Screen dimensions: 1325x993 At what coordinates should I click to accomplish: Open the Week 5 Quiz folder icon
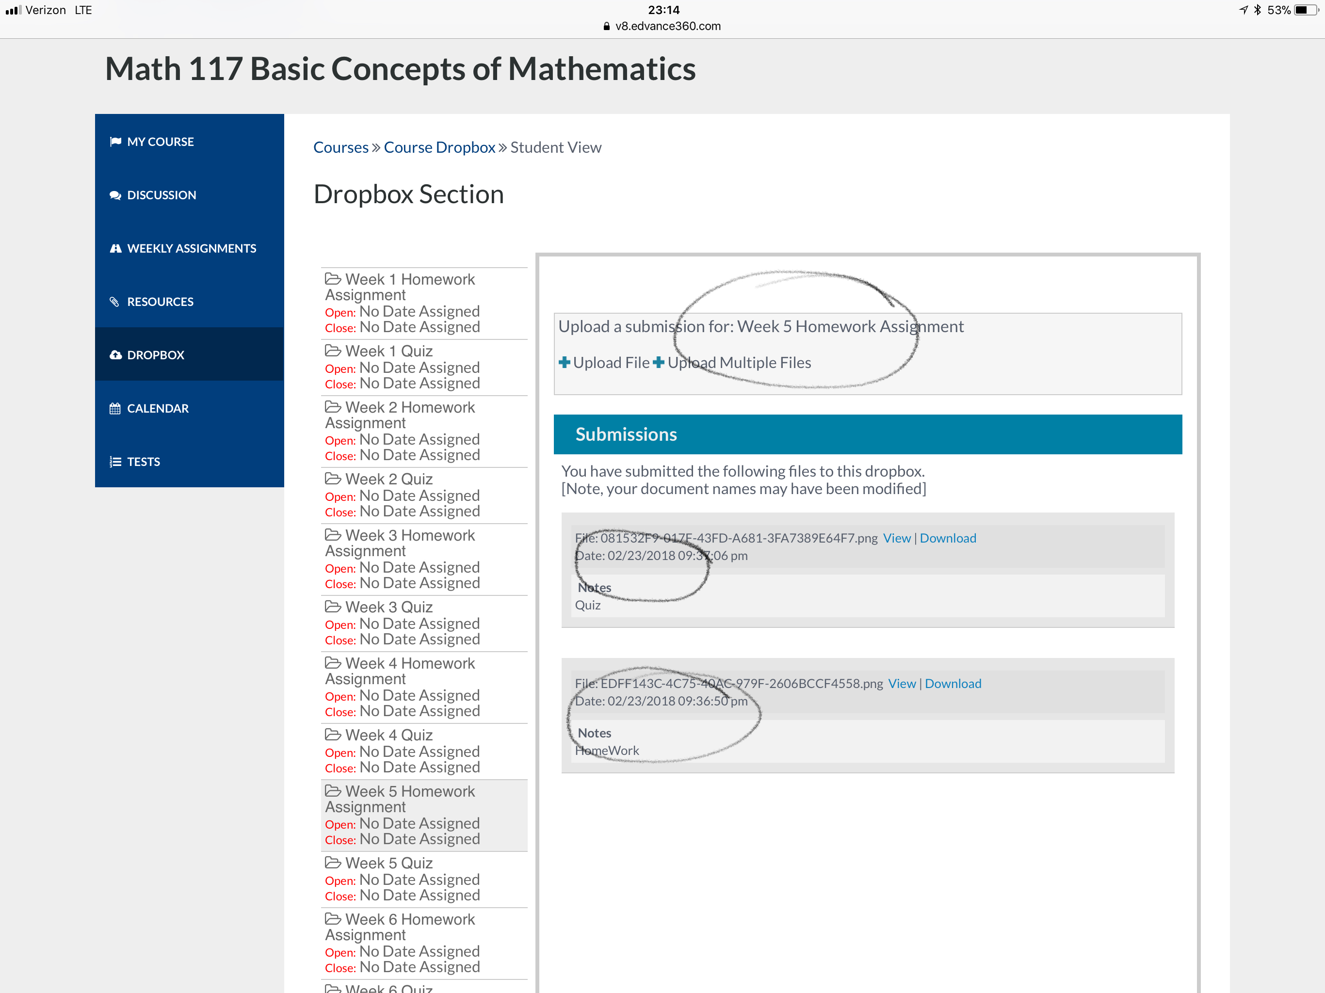pos(332,863)
